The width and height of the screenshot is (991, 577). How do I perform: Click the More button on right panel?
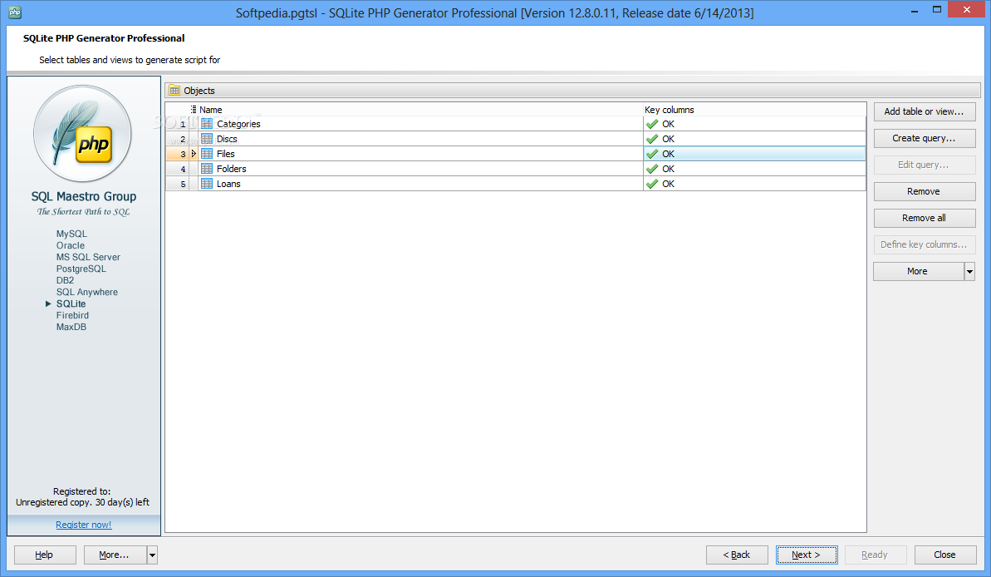tap(919, 271)
